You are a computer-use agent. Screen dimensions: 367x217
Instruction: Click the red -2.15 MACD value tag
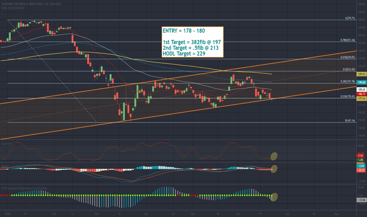[x=361, y=170]
